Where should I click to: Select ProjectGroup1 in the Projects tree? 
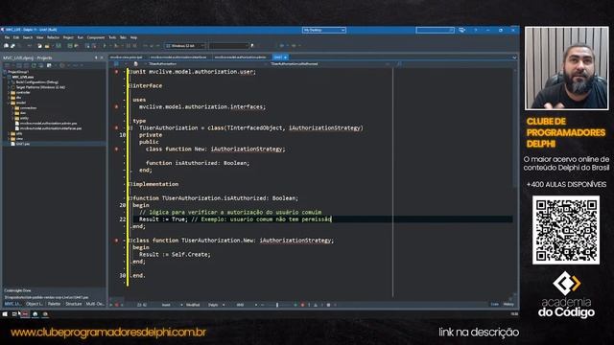coord(18,72)
